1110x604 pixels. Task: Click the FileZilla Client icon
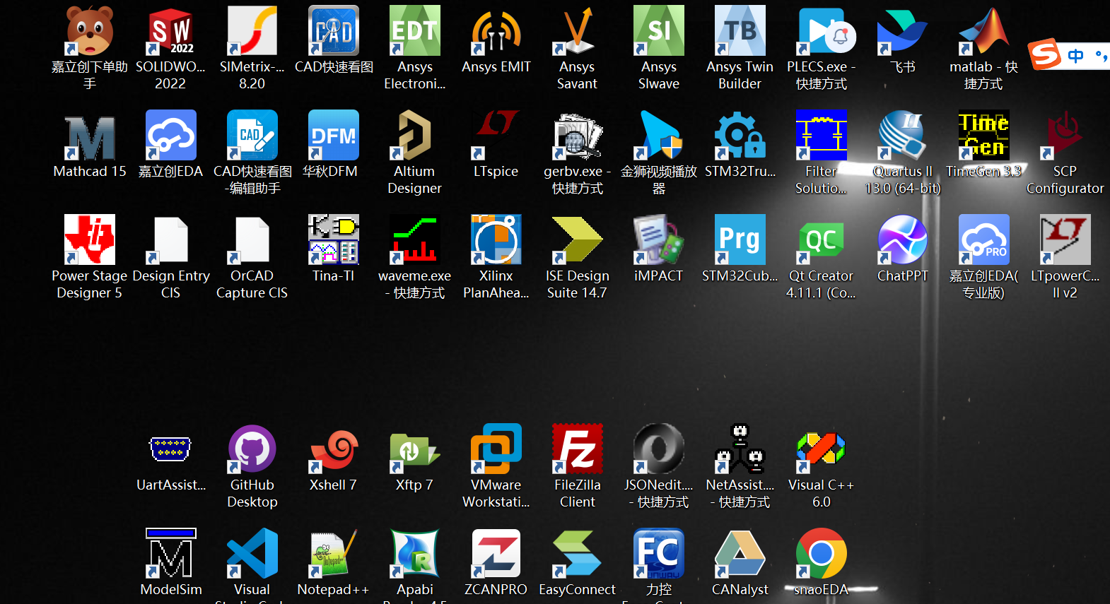coord(577,449)
